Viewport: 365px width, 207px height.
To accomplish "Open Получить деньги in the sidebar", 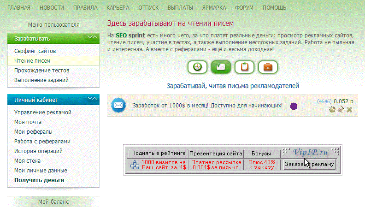I will (x=39, y=180).
